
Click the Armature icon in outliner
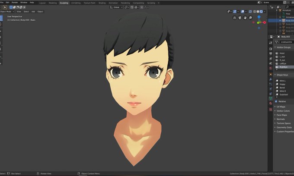[280, 10]
